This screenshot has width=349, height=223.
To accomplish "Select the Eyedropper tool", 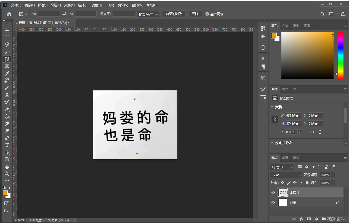I will click(x=7, y=73).
